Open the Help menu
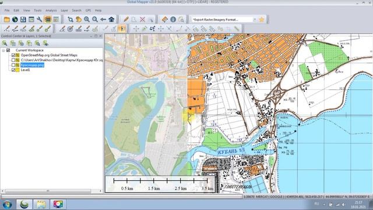The image size is (373, 210). pos(98,10)
